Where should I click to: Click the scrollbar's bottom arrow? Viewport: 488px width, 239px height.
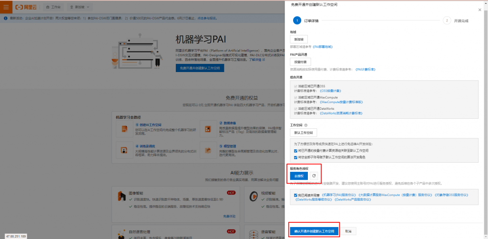(486, 237)
